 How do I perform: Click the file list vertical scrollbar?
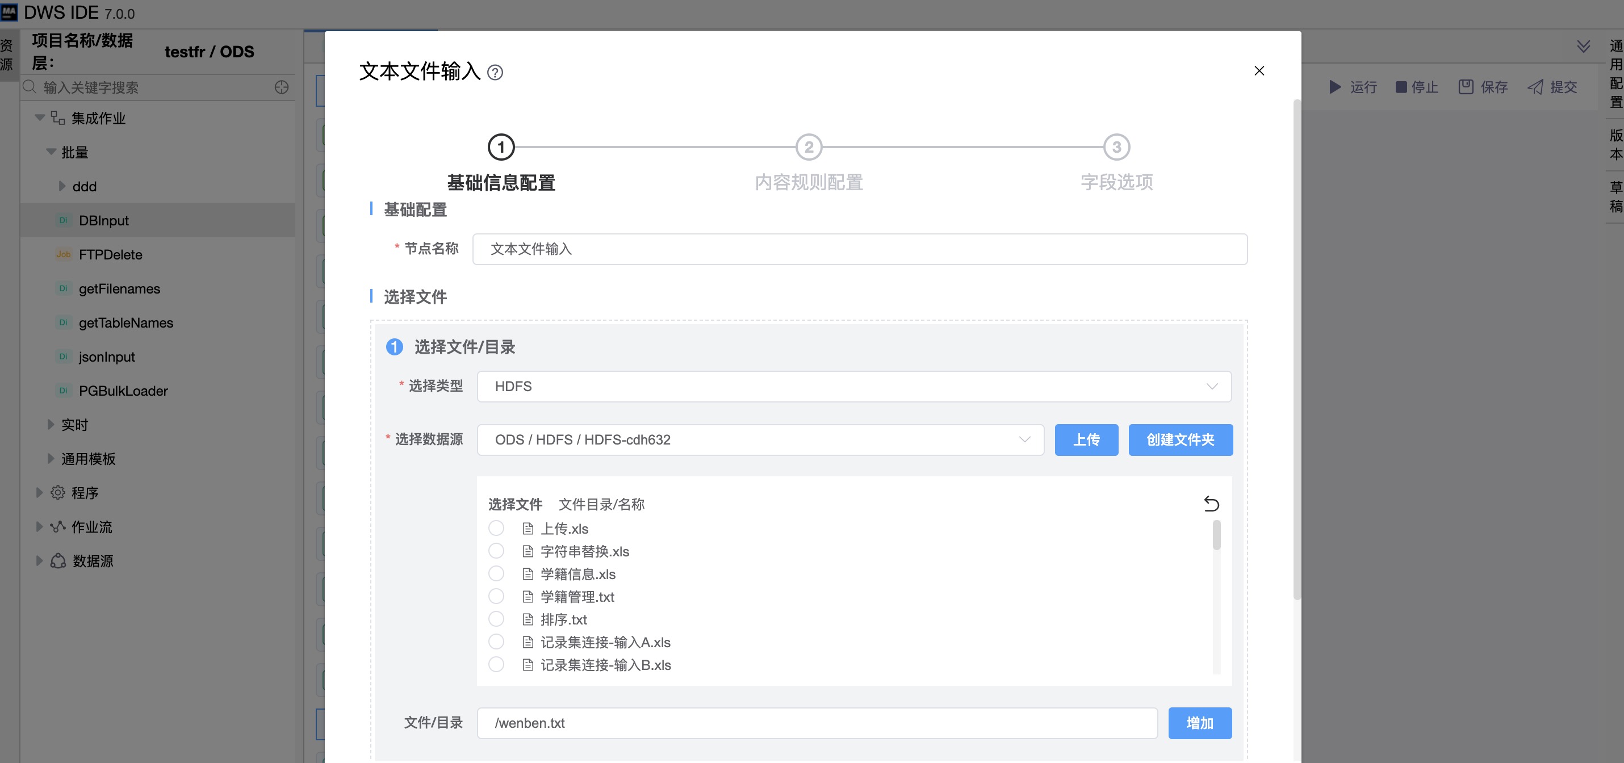pos(1216,535)
